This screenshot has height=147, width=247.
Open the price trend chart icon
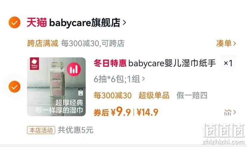(x=230, y=112)
